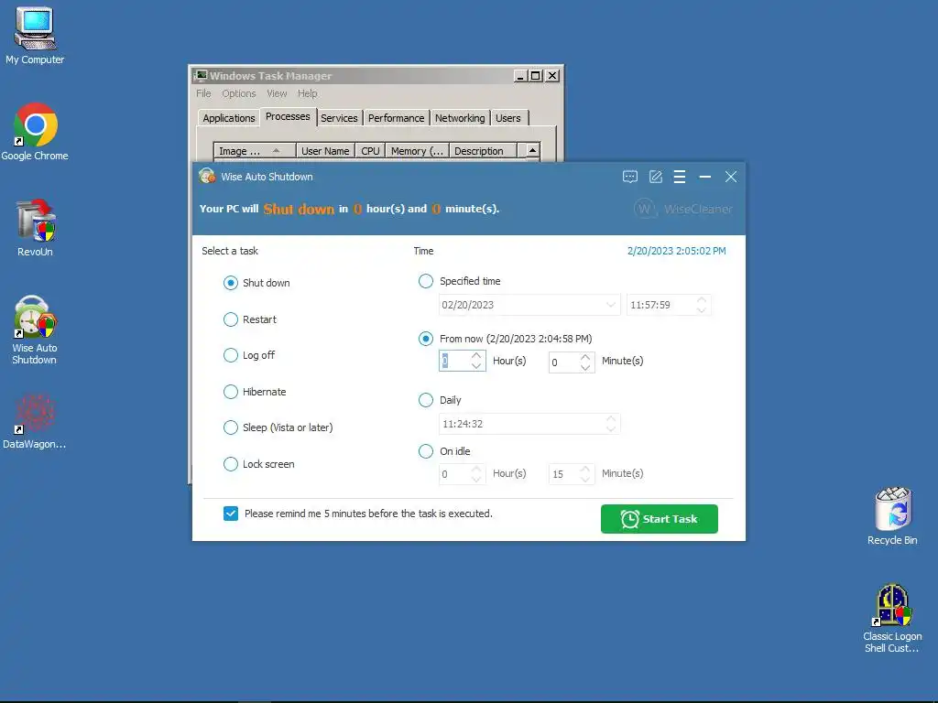Switch to the Applications tab in Task Manager
Image resolution: width=938 pixels, height=703 pixels.
pos(228,118)
